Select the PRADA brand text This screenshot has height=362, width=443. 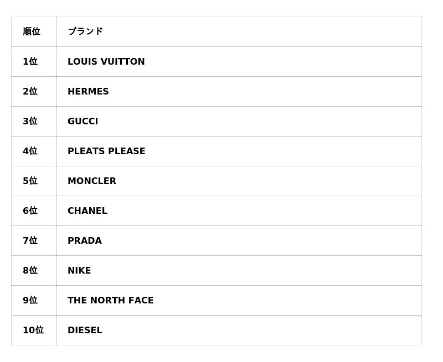click(x=85, y=241)
